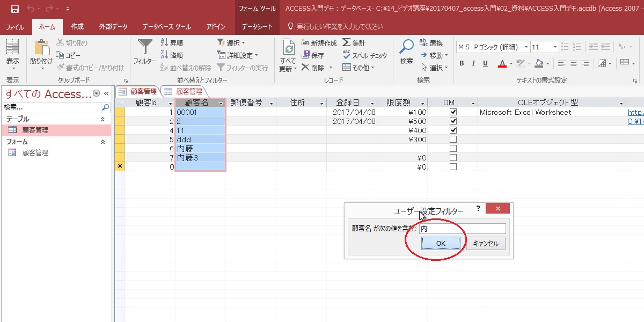Delete the record with 削除
644x322 pixels.
(x=313, y=68)
